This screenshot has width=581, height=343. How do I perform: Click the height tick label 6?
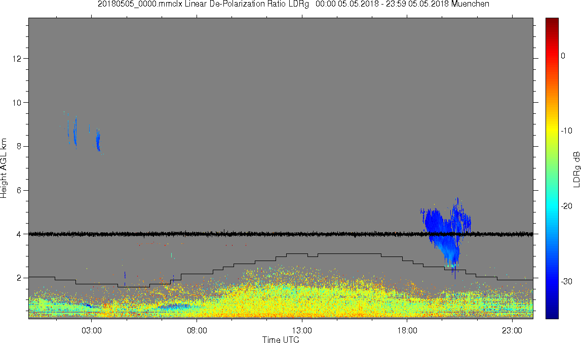[19, 190]
